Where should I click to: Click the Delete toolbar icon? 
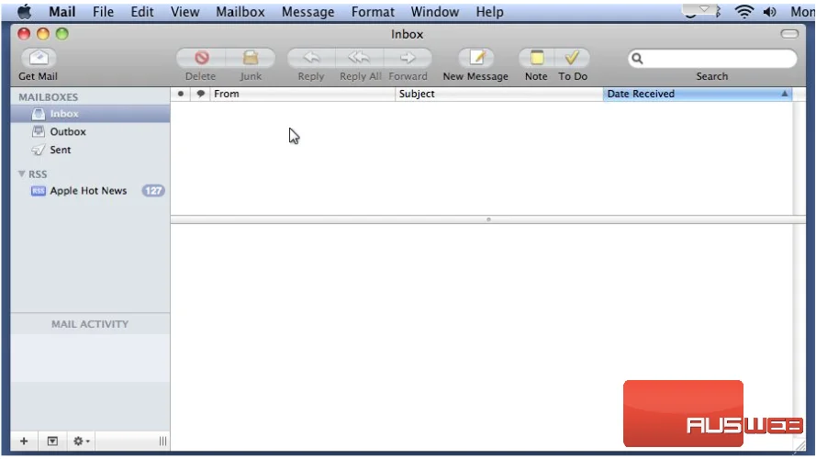pos(201,58)
